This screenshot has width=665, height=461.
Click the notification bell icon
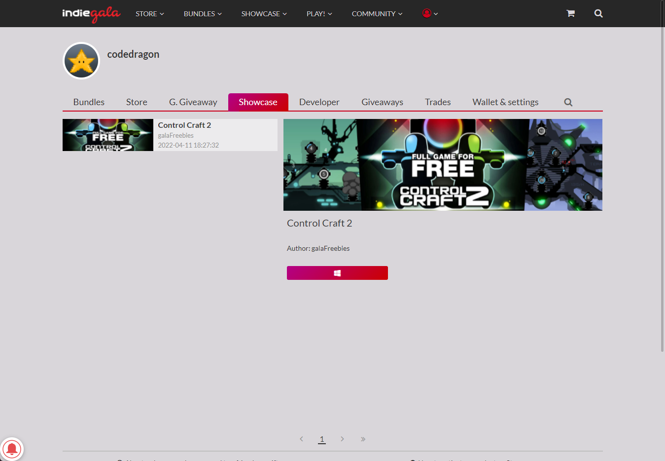(12, 449)
